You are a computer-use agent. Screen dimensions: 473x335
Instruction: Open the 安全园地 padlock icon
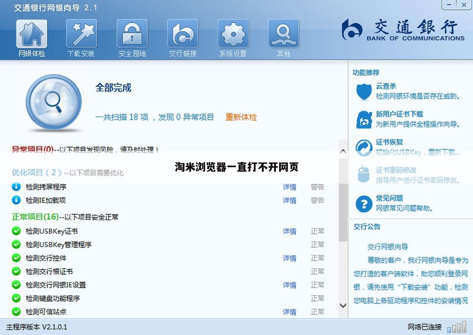[132, 34]
